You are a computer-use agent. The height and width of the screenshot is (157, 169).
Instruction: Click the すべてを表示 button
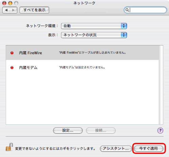34,10
